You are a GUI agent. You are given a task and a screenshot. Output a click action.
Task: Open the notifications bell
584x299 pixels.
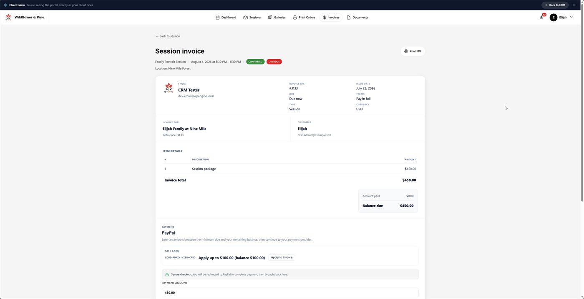[x=541, y=17]
